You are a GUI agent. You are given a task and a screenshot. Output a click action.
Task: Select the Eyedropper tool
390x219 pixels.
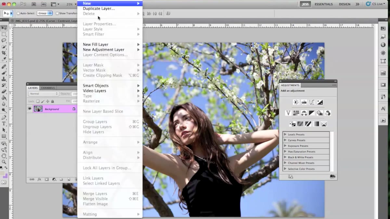[4, 60]
